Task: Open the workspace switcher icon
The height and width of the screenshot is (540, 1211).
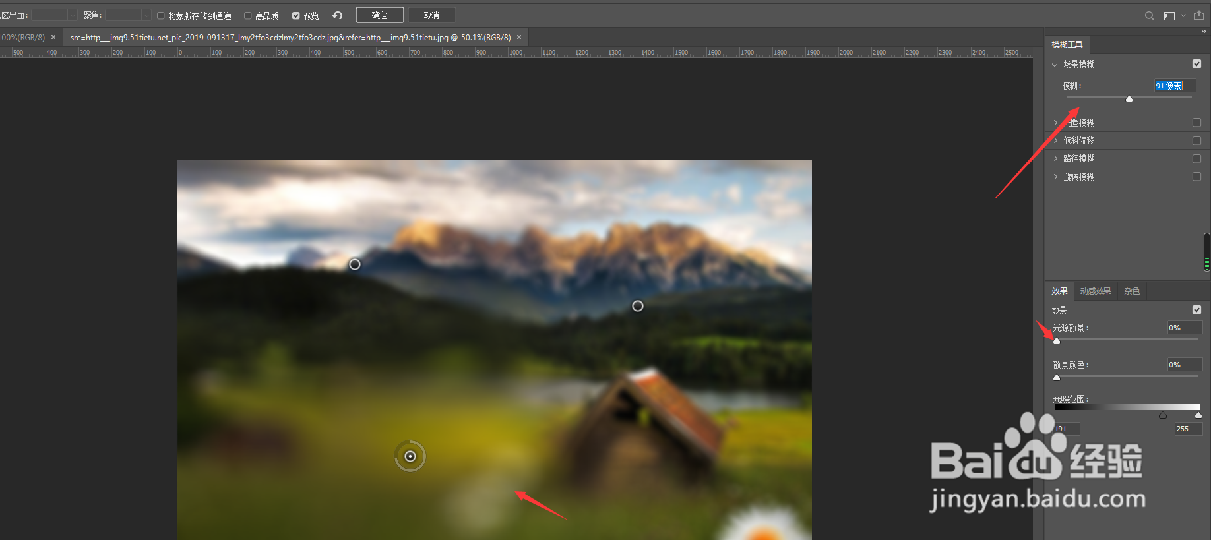Action: [x=1169, y=16]
